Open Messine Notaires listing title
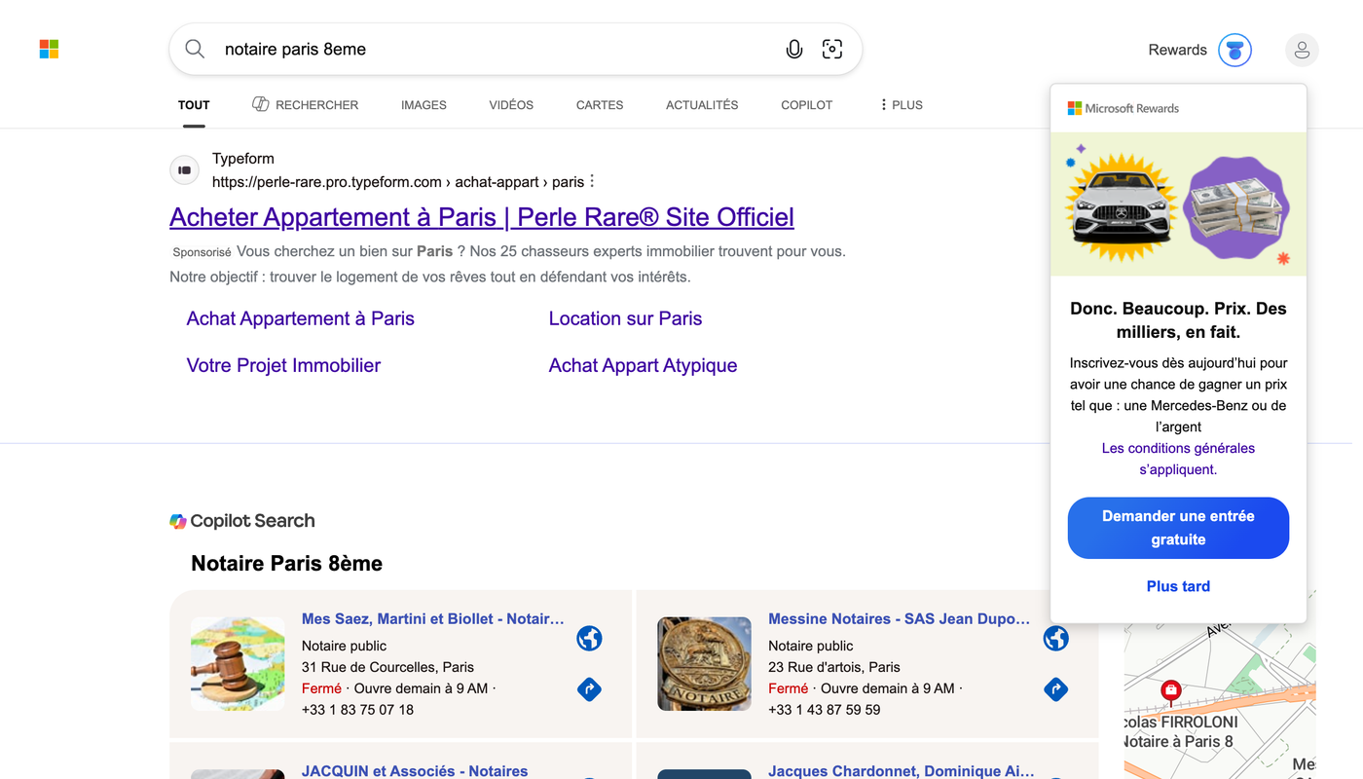Image resolution: width=1363 pixels, height=779 pixels. point(900,618)
